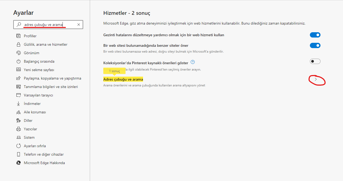Click the Profiller sidebar icon
The height and width of the screenshot is (181, 343).
tap(19, 36)
